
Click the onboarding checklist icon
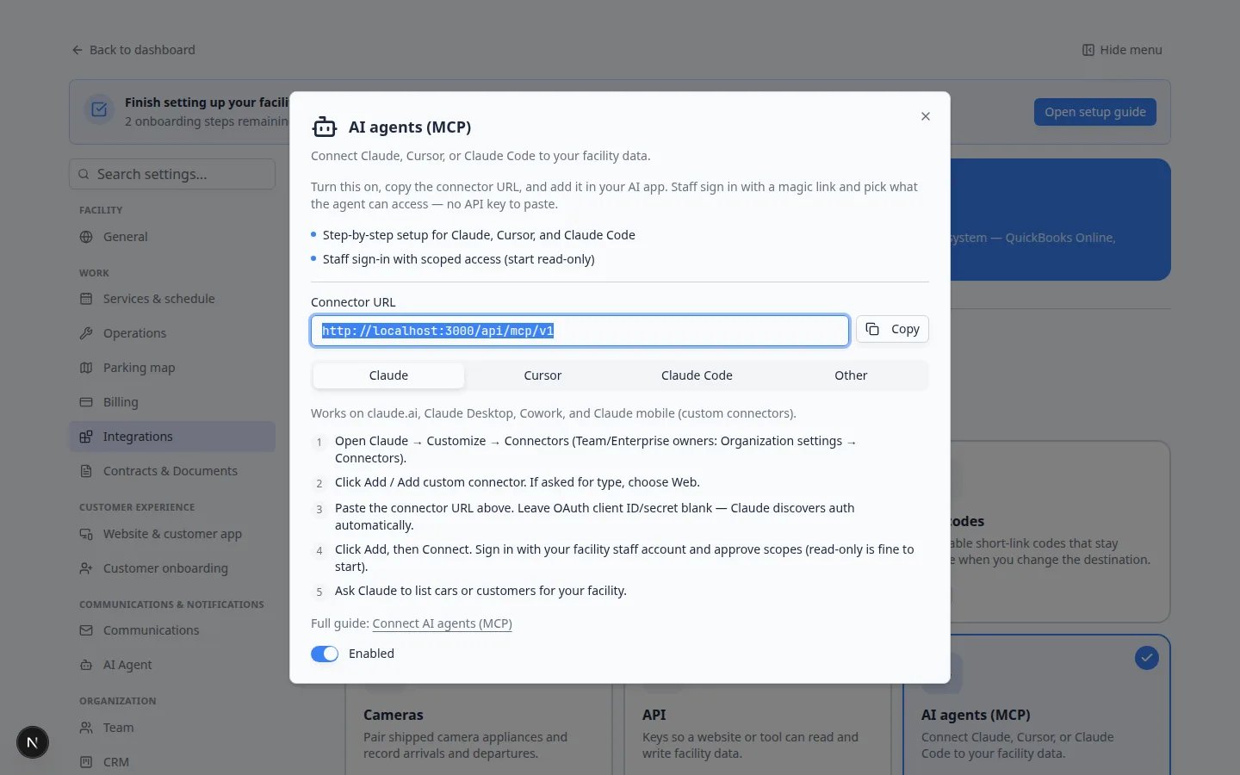tap(99, 110)
